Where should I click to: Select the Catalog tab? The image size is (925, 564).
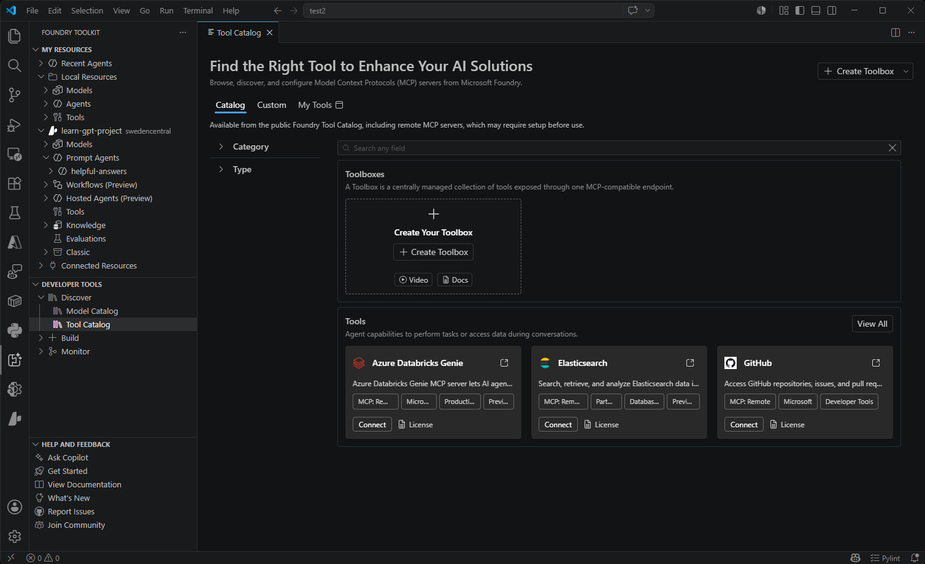coord(231,105)
